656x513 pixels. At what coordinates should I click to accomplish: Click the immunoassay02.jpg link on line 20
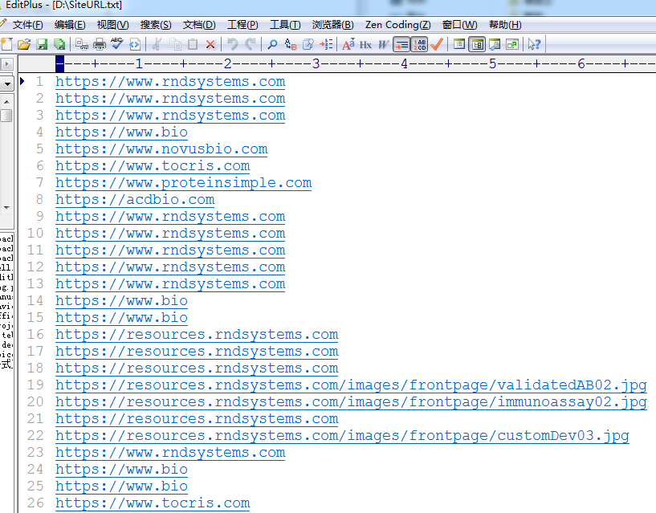click(x=351, y=401)
